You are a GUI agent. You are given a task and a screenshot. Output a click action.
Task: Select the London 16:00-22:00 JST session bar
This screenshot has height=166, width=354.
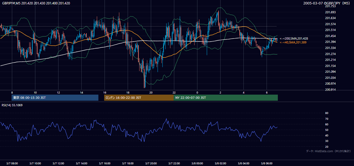click(139, 98)
